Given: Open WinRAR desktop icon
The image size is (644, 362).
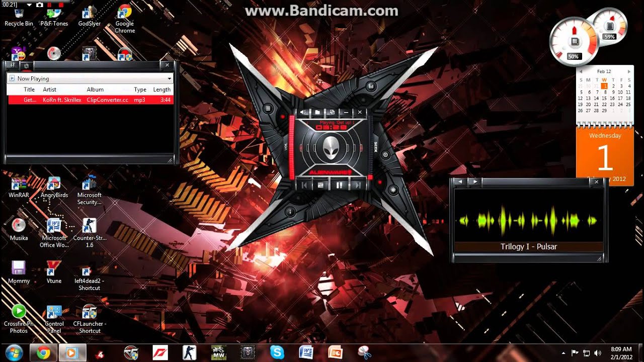Looking at the screenshot, I should point(19,188).
